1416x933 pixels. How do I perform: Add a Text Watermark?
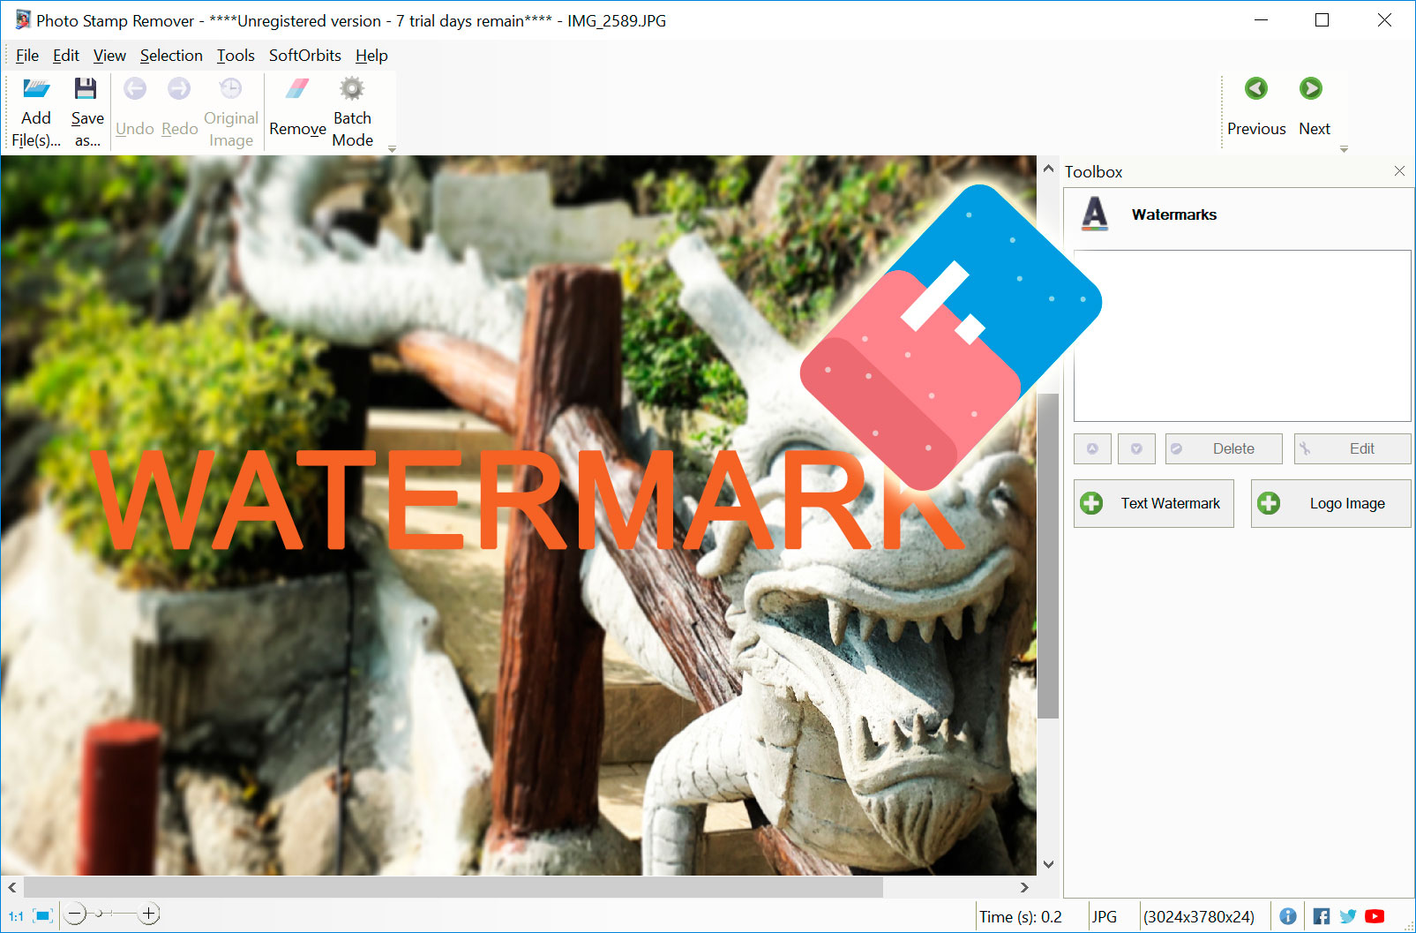[1153, 503]
